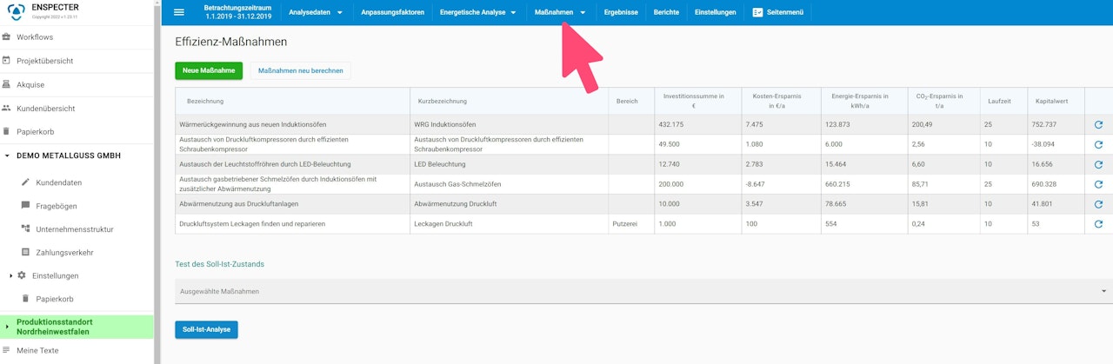Click refresh icon for Leckagen Druckluft row
The image size is (1113, 364).
[x=1098, y=224]
